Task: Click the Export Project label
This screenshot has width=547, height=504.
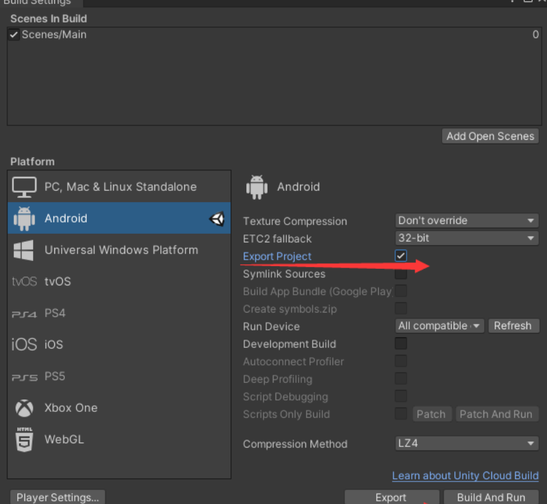Action: point(277,256)
